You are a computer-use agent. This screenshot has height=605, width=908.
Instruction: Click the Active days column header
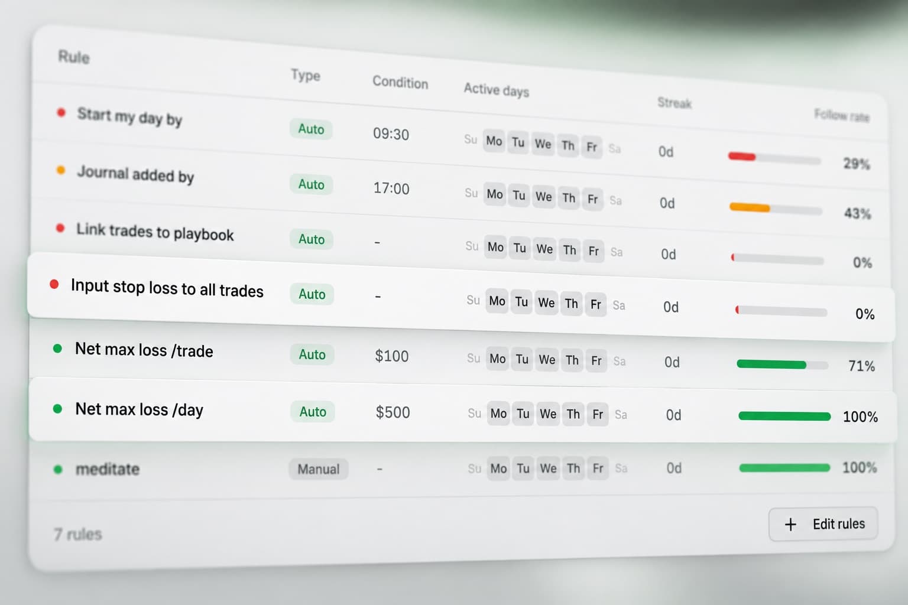(x=496, y=90)
